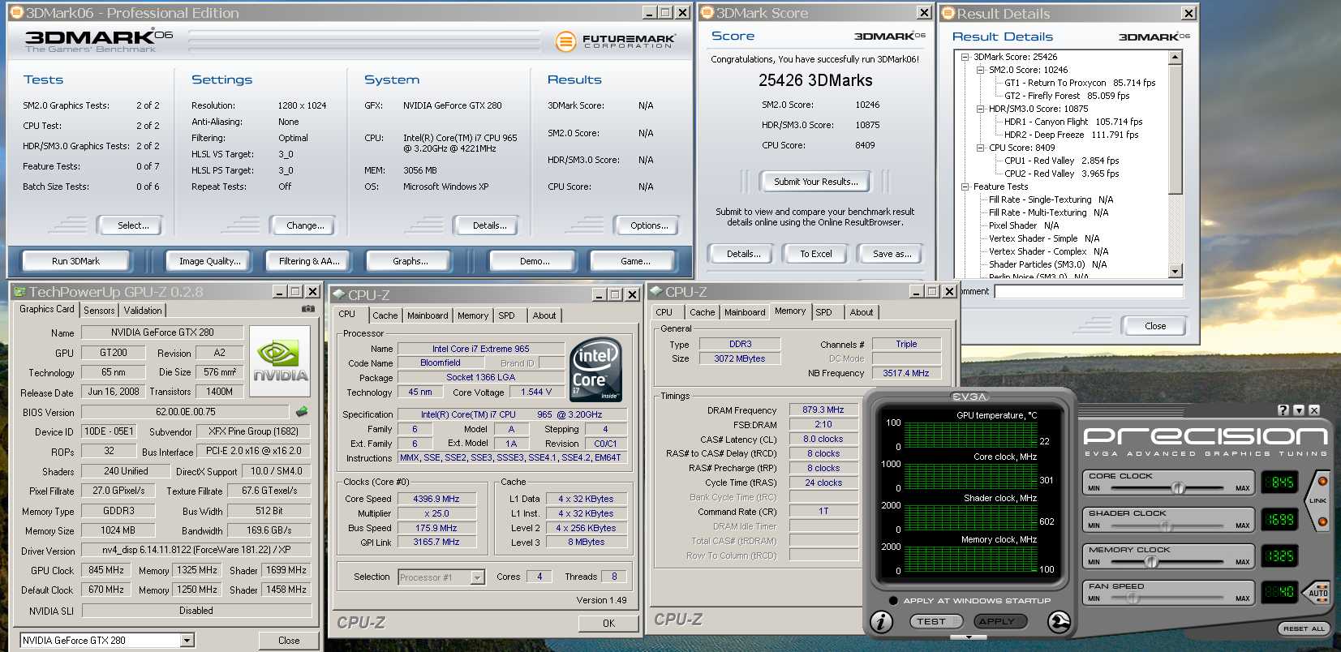Screen dimensions: 1341x652
Task: Open the CPU tab in the Memory-tab CPU-Z window
Action: [664, 312]
